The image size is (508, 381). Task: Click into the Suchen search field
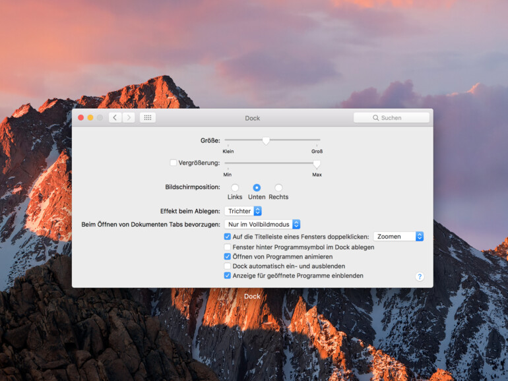pos(391,118)
